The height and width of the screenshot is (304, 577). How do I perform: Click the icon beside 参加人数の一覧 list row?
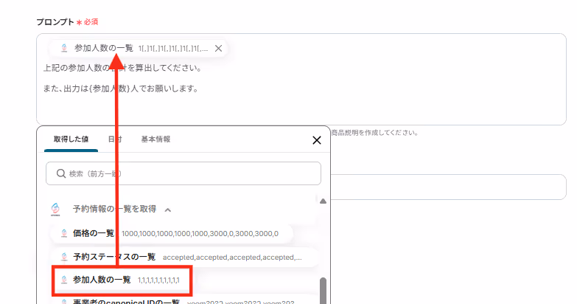tap(64, 280)
